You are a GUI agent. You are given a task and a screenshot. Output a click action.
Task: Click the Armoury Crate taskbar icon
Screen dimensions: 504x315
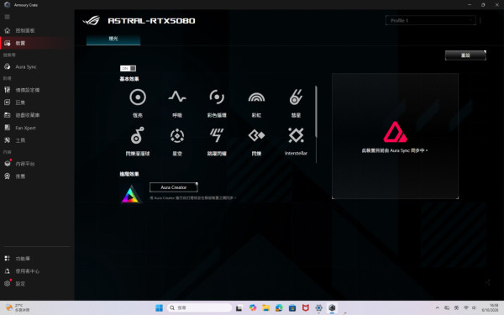(332, 307)
